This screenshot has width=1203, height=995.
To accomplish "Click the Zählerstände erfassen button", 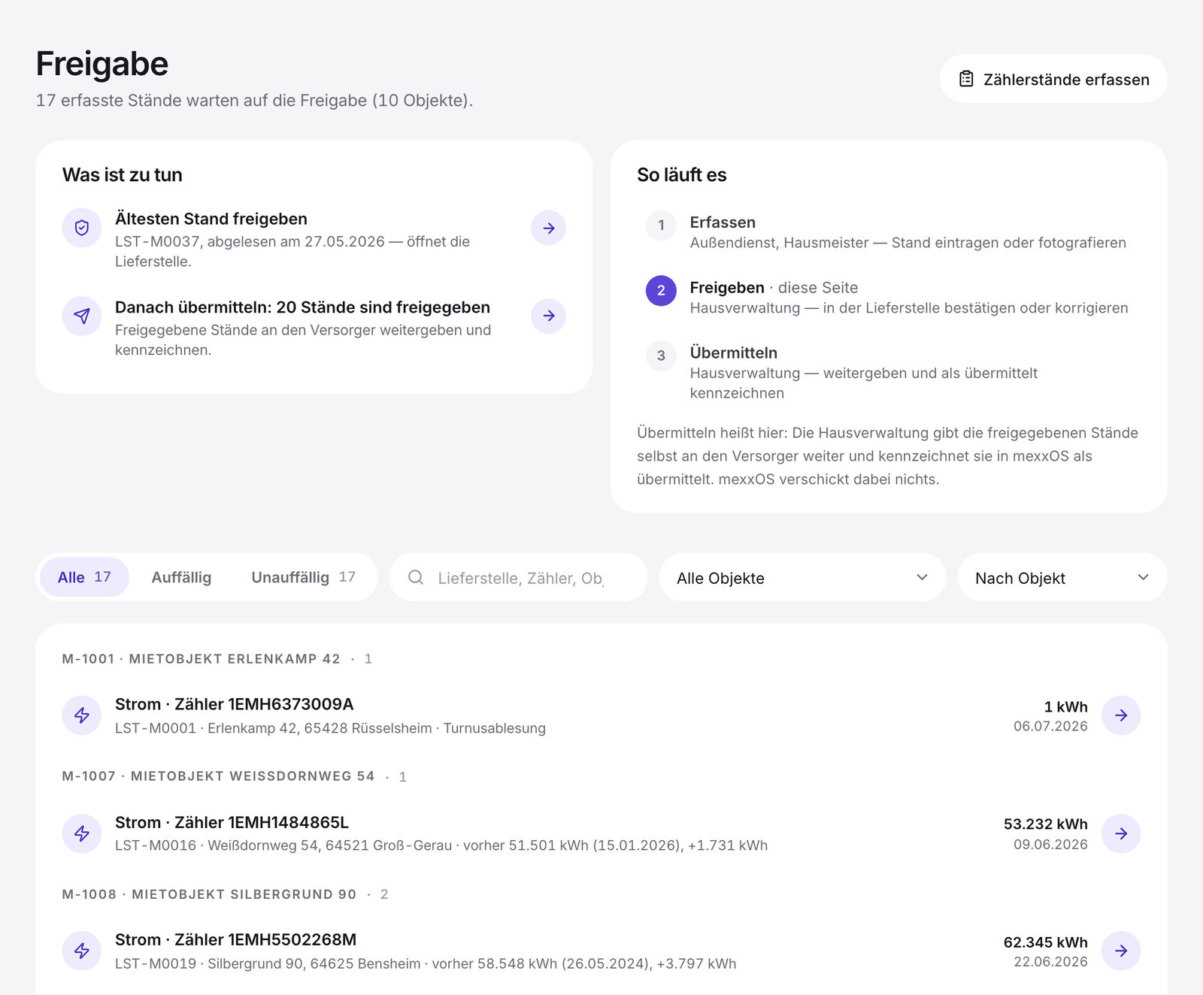I will pyautogui.click(x=1053, y=79).
